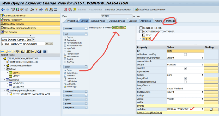Screen dimensions: 219x116
Task: Click the refresh object list icon
Action: click(39, 52)
